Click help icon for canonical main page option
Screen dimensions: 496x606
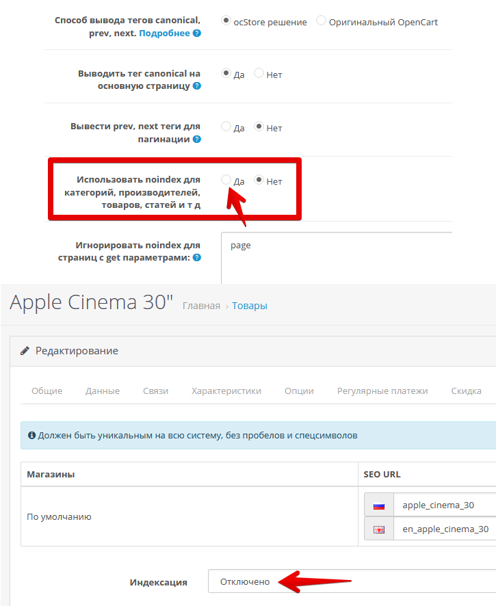point(197,86)
